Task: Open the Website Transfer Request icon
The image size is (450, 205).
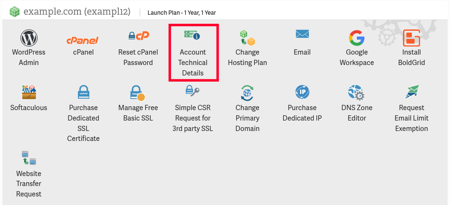Action: point(29,158)
